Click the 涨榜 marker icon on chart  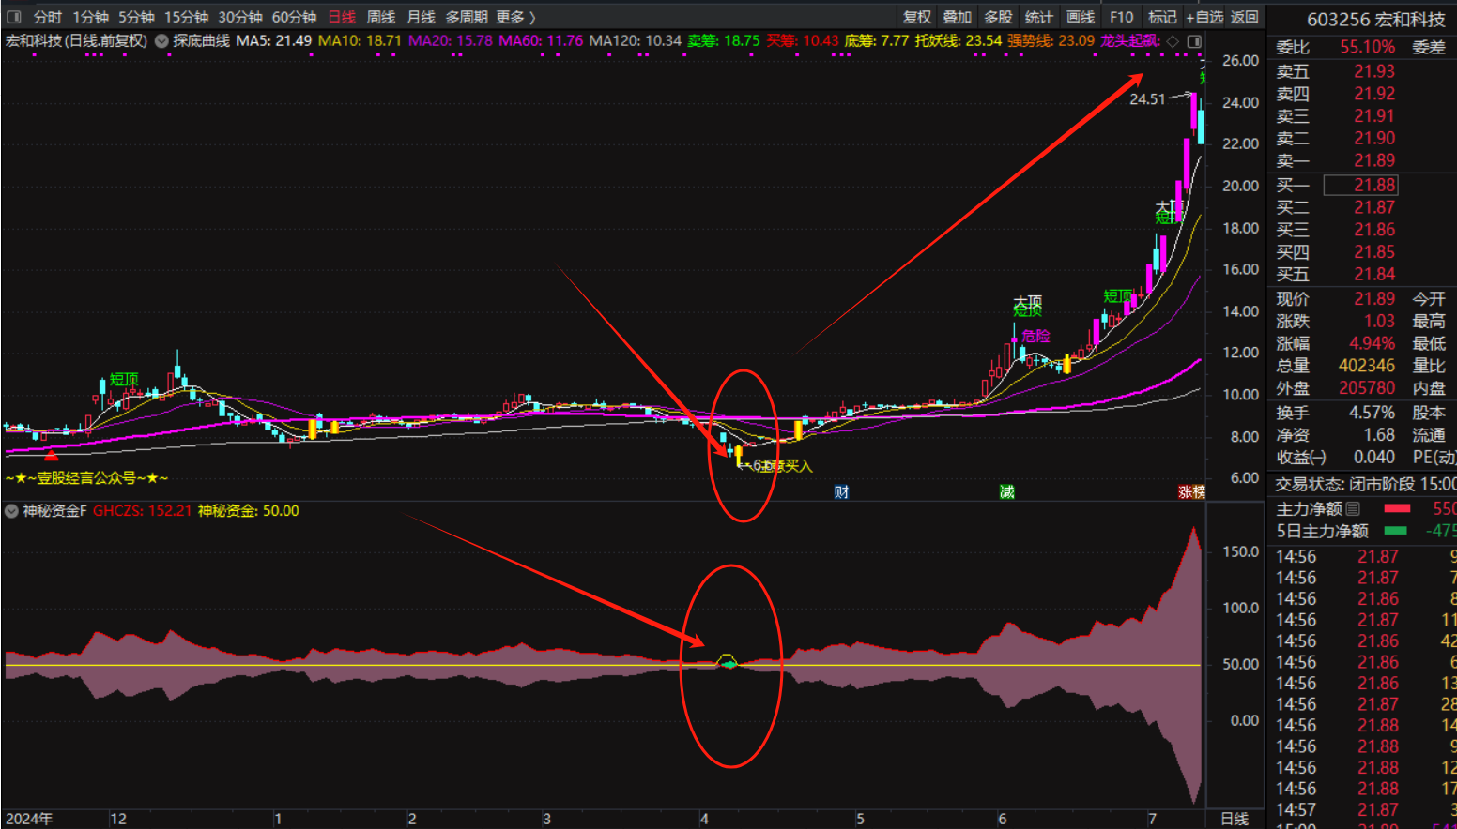[1190, 492]
